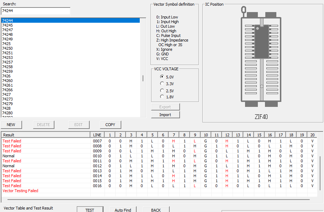This screenshot has width=324, height=212.
Task: Select 74250 in the chip list
Action: (70, 48)
